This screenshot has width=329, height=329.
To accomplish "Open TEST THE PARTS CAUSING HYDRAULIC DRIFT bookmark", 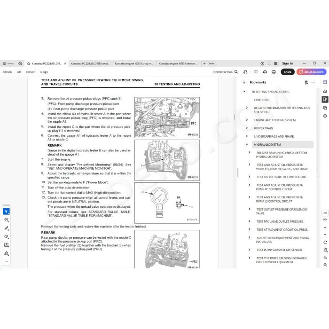I will (x=282, y=260).
